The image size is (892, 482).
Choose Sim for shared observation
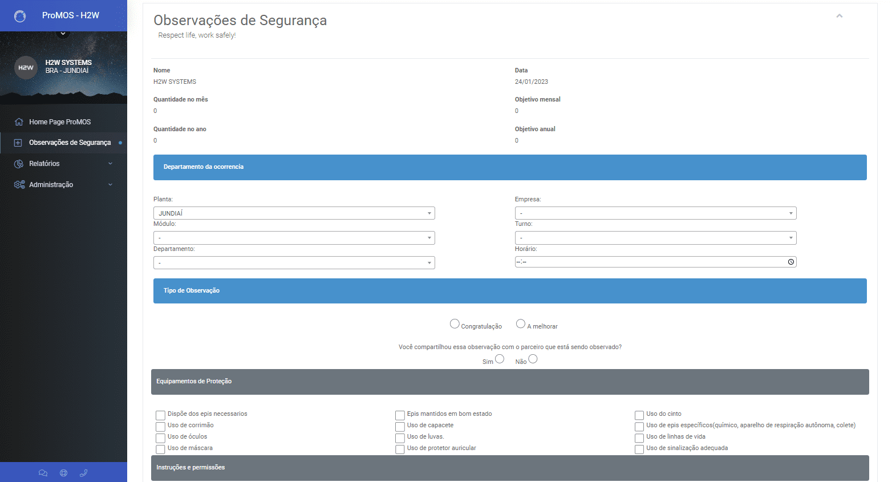click(x=500, y=359)
